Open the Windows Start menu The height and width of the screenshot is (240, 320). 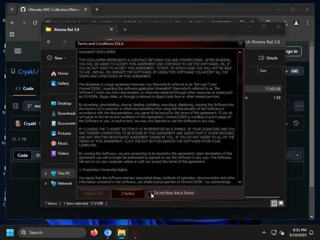(x=10, y=232)
